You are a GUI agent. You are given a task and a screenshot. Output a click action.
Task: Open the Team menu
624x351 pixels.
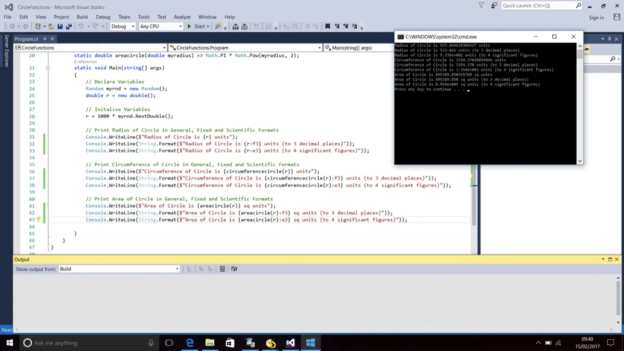coord(124,17)
